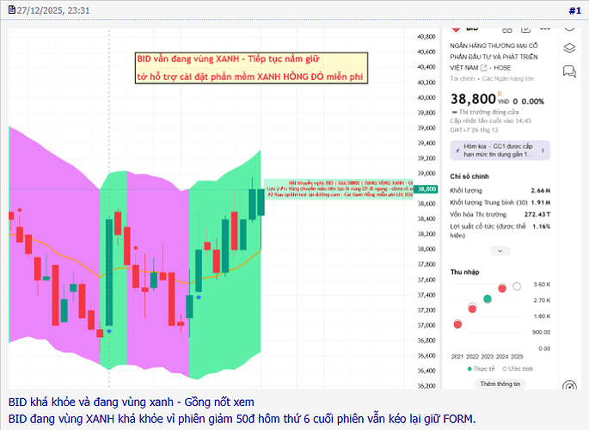Viewport: 589px width, 430px height.
Task: Click the red diamond marker at chart's left edge
Action: 20,210
